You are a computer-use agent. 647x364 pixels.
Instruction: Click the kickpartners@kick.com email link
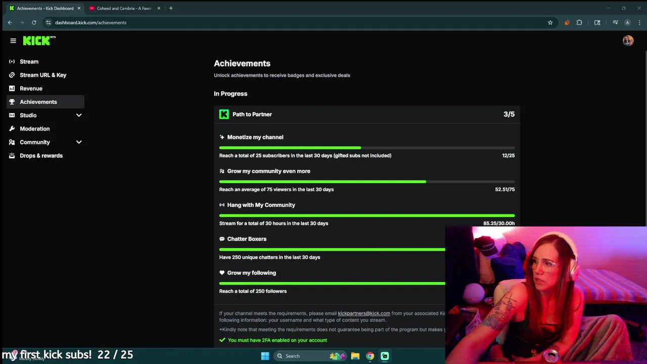[364, 313]
